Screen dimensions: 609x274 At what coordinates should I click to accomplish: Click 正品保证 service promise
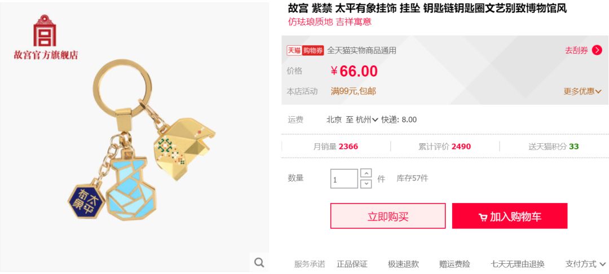(x=352, y=264)
